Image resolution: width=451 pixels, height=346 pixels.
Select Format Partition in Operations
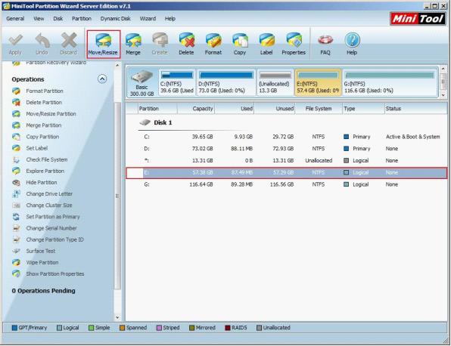(x=45, y=91)
